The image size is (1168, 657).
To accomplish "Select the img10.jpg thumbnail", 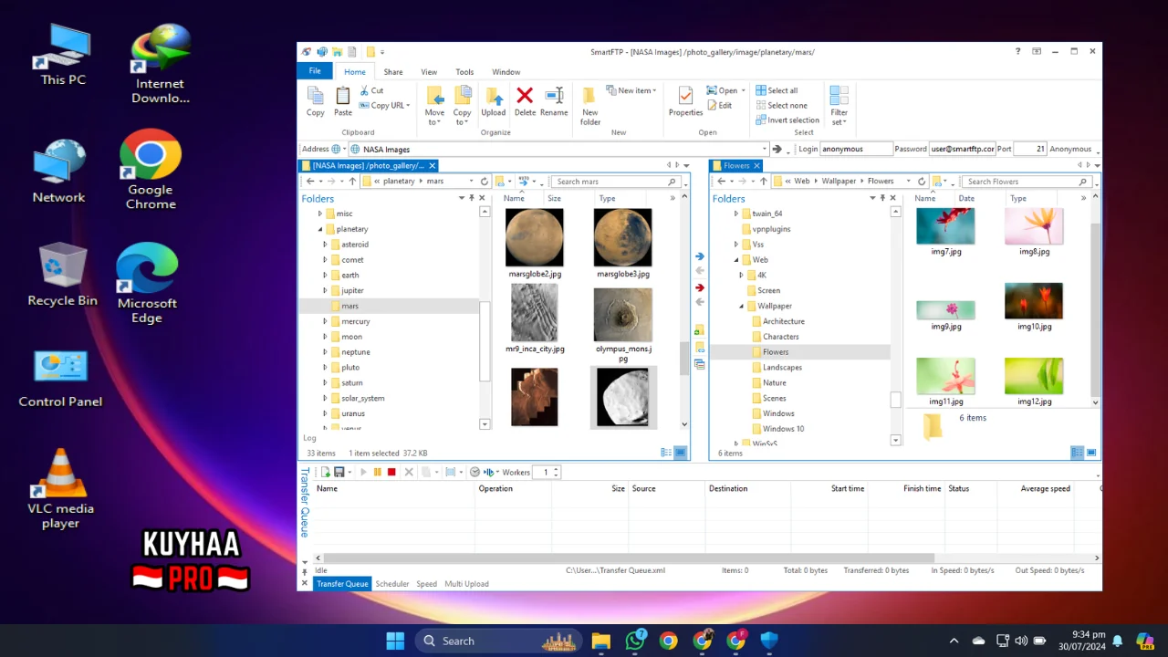I will click(1034, 308).
